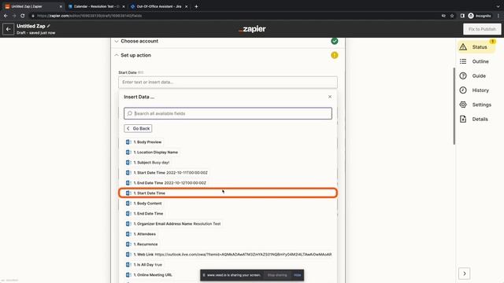Select the empty 1. End Date Time field
Screen dimensions: 504x283
pos(145,213)
